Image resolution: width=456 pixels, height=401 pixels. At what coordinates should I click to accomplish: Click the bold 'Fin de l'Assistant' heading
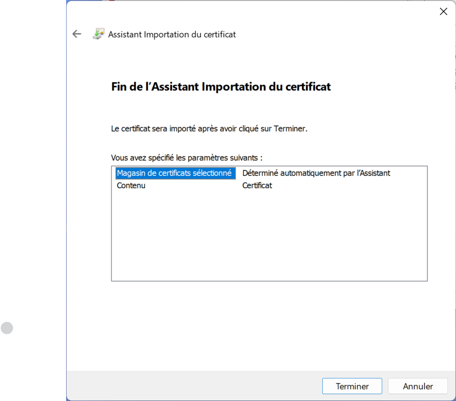[221, 87]
